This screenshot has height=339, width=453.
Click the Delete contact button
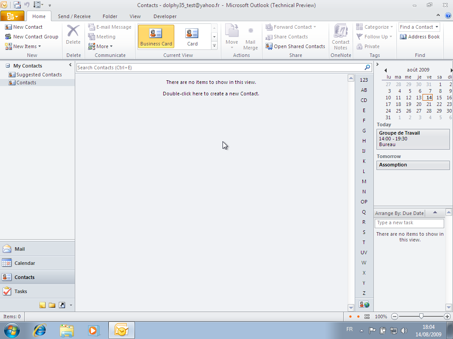[x=73, y=34]
